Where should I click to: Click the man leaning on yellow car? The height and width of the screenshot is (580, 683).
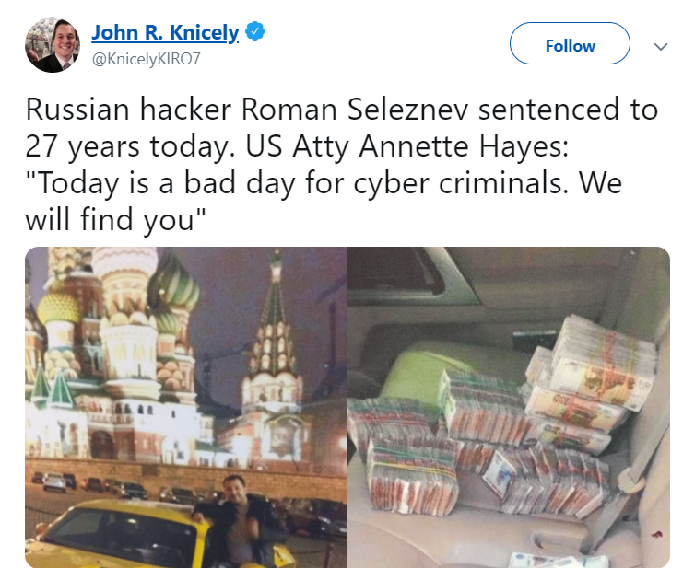240,520
